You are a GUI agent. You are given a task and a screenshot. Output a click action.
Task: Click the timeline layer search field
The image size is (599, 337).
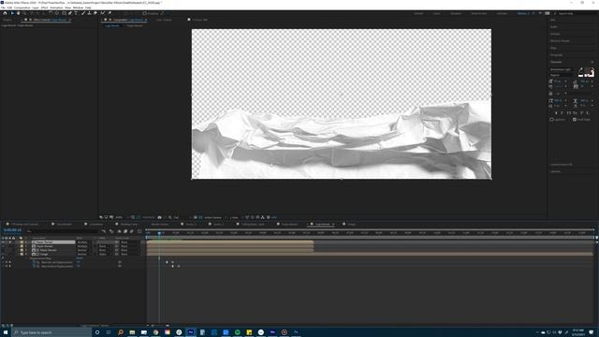(63, 231)
